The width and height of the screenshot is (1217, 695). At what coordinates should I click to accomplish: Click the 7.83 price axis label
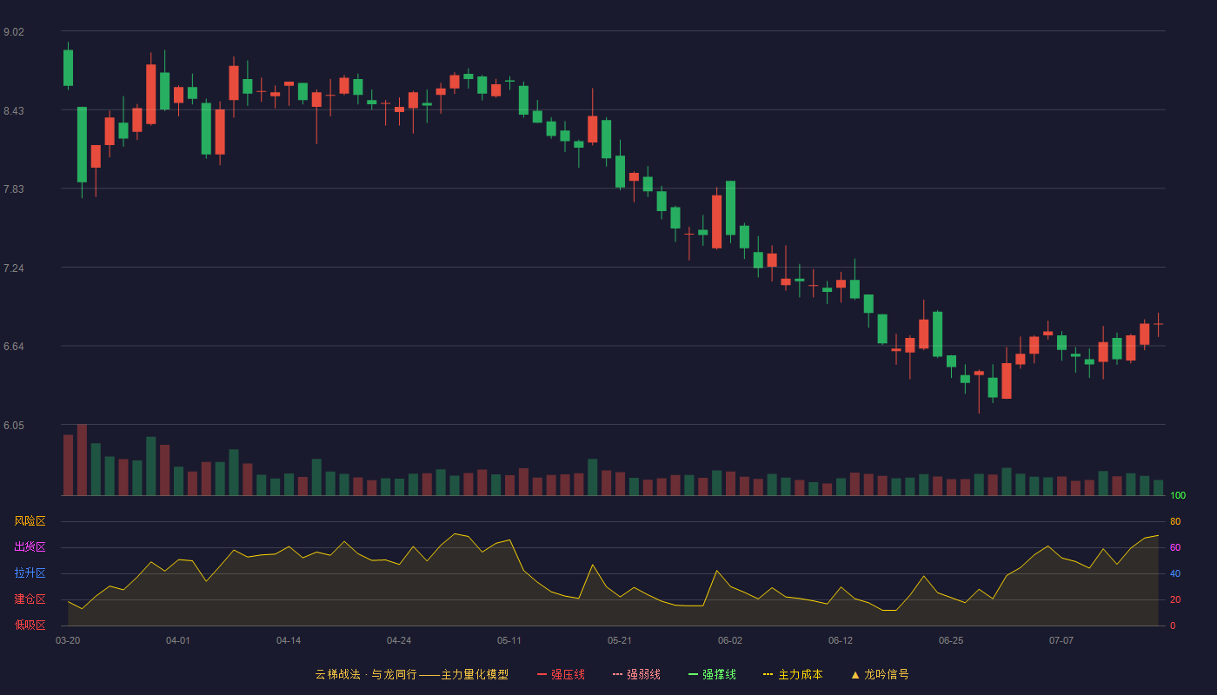pyautogui.click(x=14, y=189)
